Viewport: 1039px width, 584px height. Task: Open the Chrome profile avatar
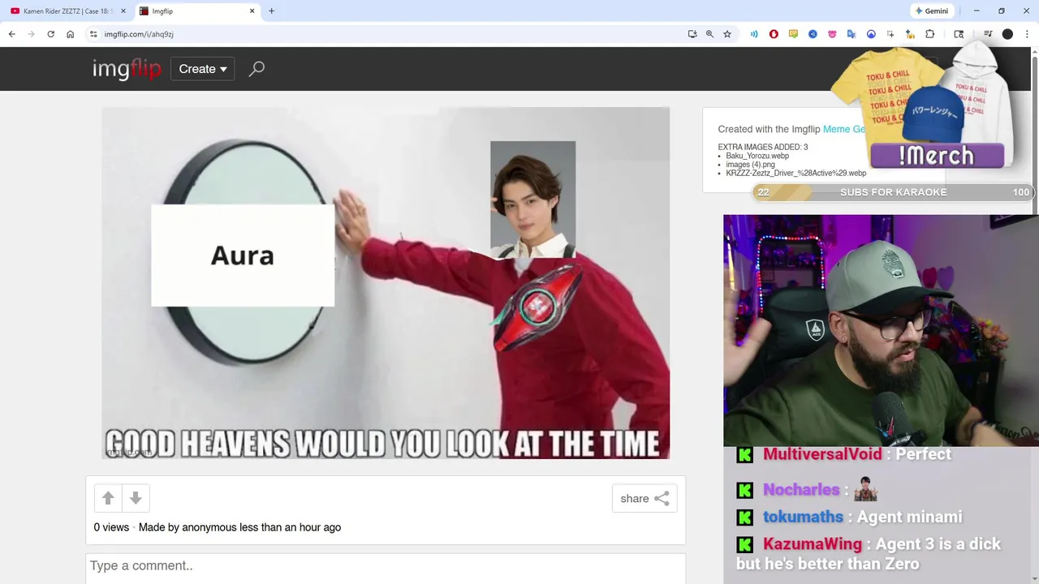(1007, 34)
